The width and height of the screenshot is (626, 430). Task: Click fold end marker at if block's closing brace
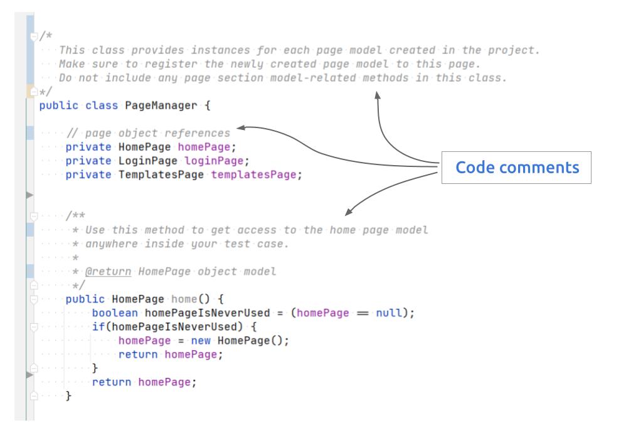coord(34,368)
